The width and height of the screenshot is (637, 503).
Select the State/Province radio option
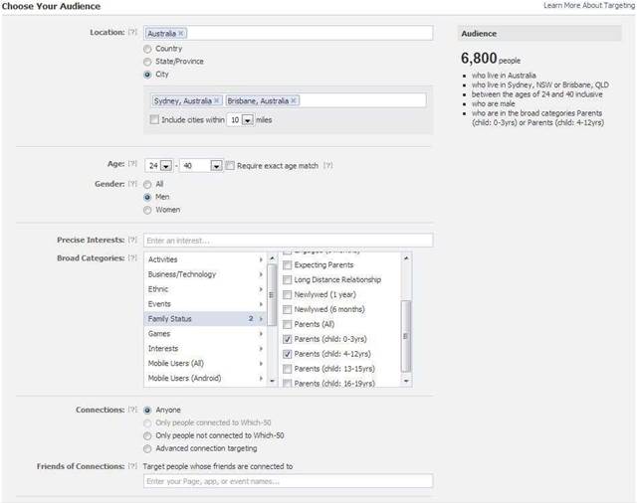click(147, 62)
